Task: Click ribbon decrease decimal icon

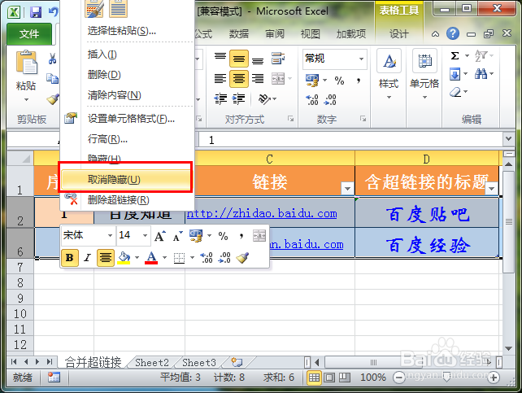Action: point(330,99)
